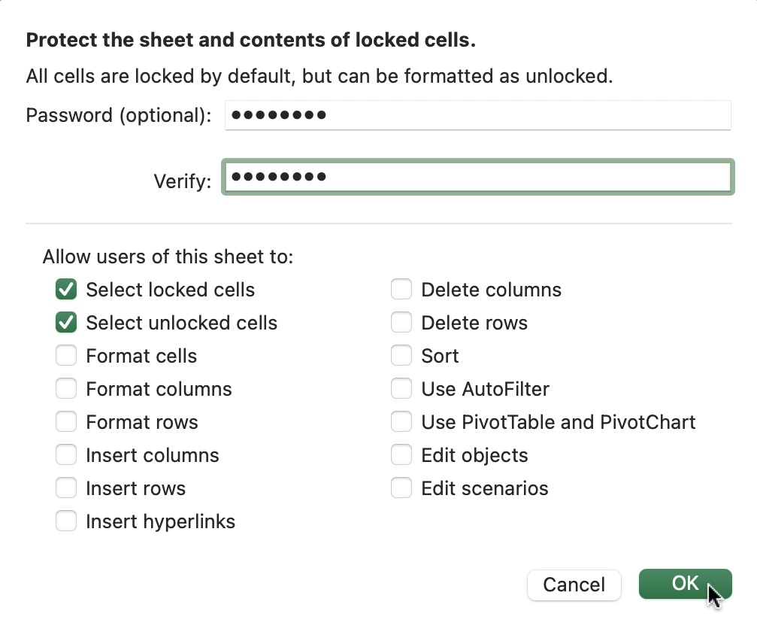Focus the Verify password field
757x623 pixels.
477,178
